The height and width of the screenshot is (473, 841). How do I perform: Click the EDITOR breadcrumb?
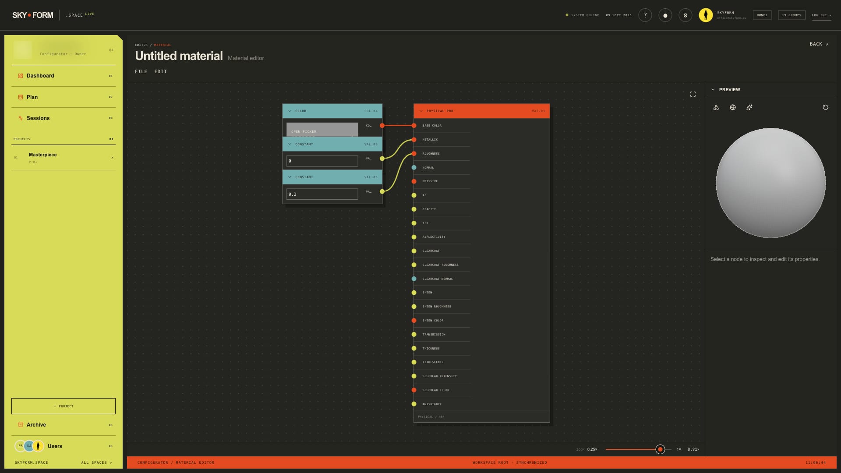[x=141, y=45]
